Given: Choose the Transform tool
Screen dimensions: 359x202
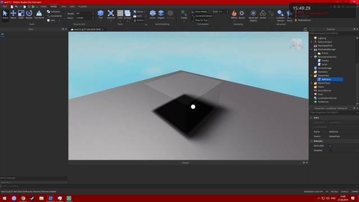Looking at the screenshot, I should click(x=39, y=15).
